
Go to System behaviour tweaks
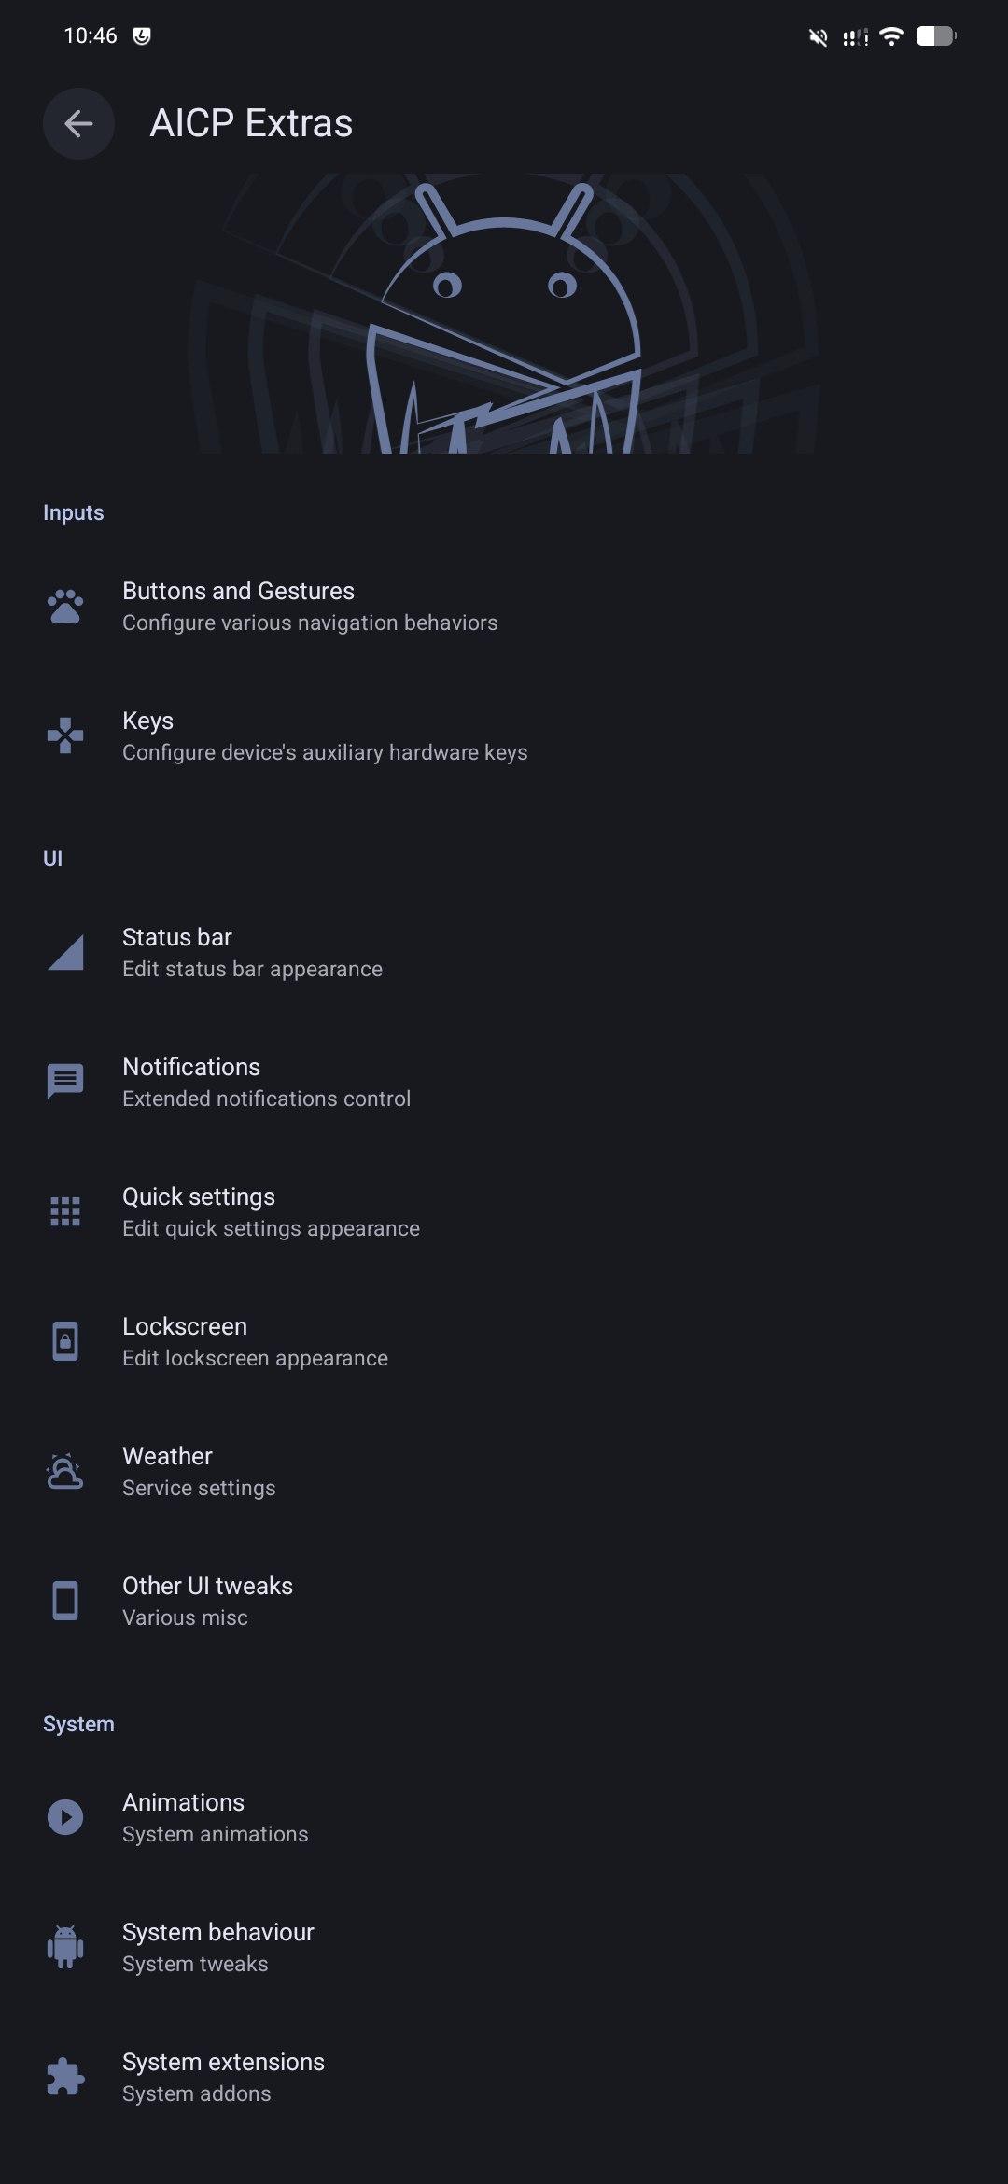(217, 1948)
